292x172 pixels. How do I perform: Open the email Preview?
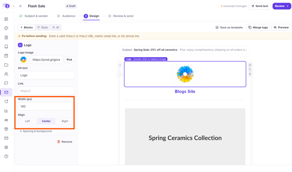tap(281, 27)
